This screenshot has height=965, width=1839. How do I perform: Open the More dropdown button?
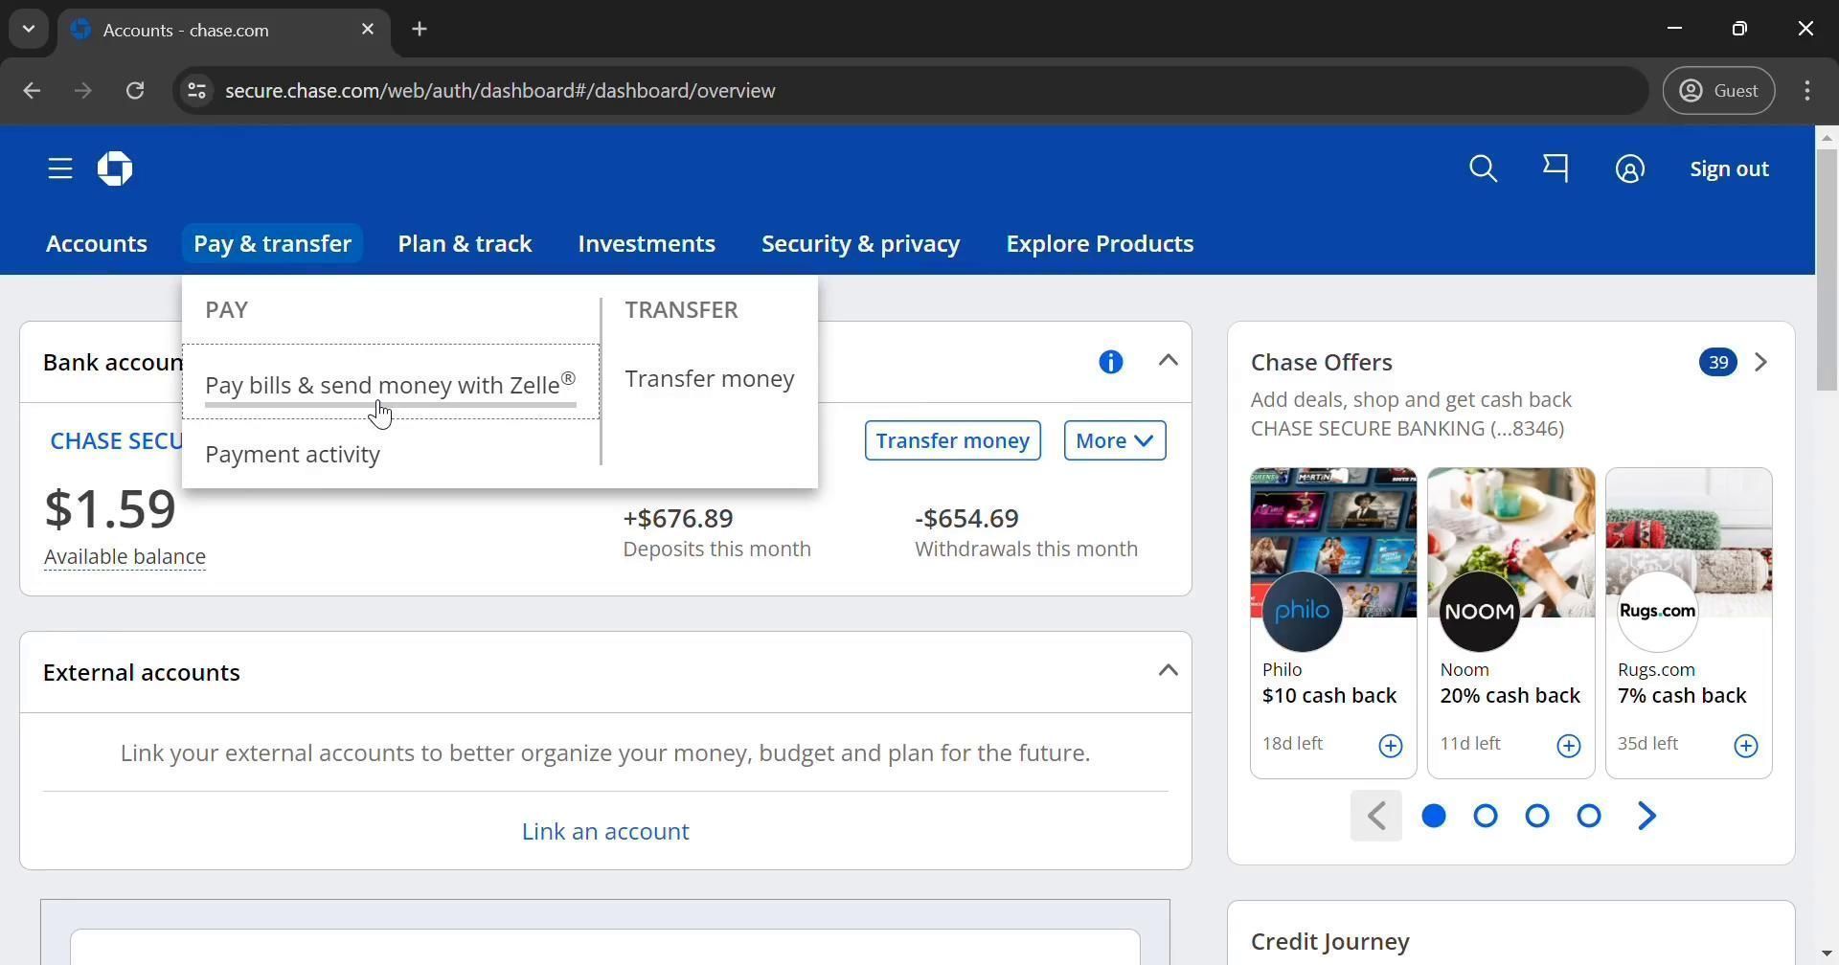coord(1114,440)
